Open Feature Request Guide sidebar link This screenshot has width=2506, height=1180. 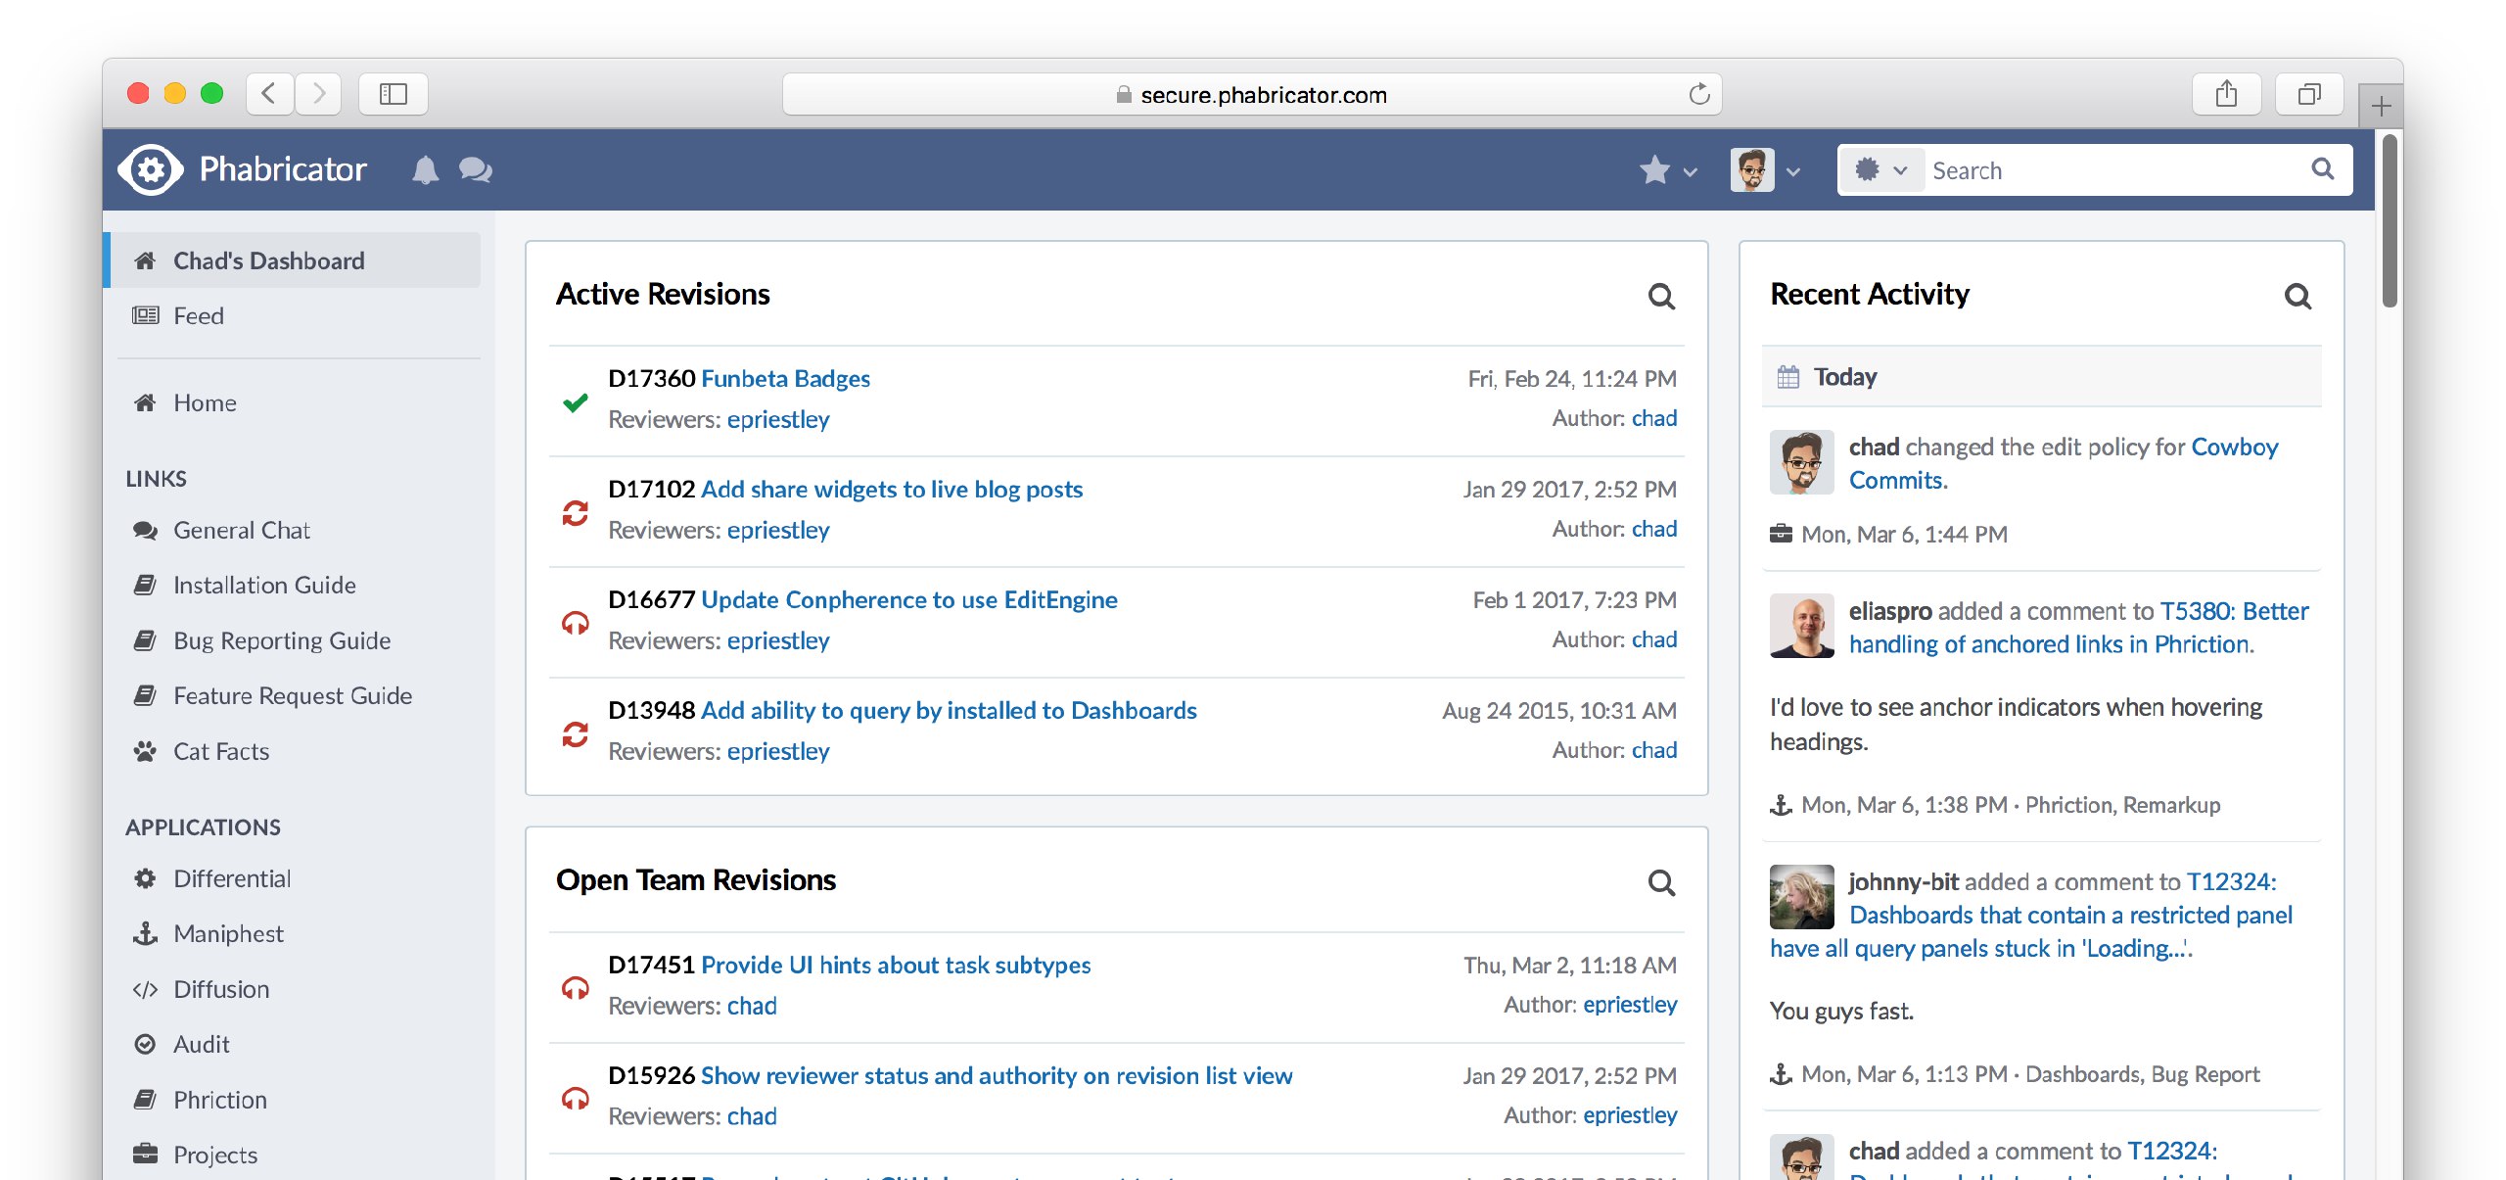coord(294,695)
